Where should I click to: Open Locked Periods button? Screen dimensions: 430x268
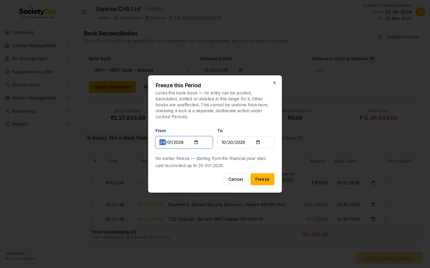tap(399, 37)
